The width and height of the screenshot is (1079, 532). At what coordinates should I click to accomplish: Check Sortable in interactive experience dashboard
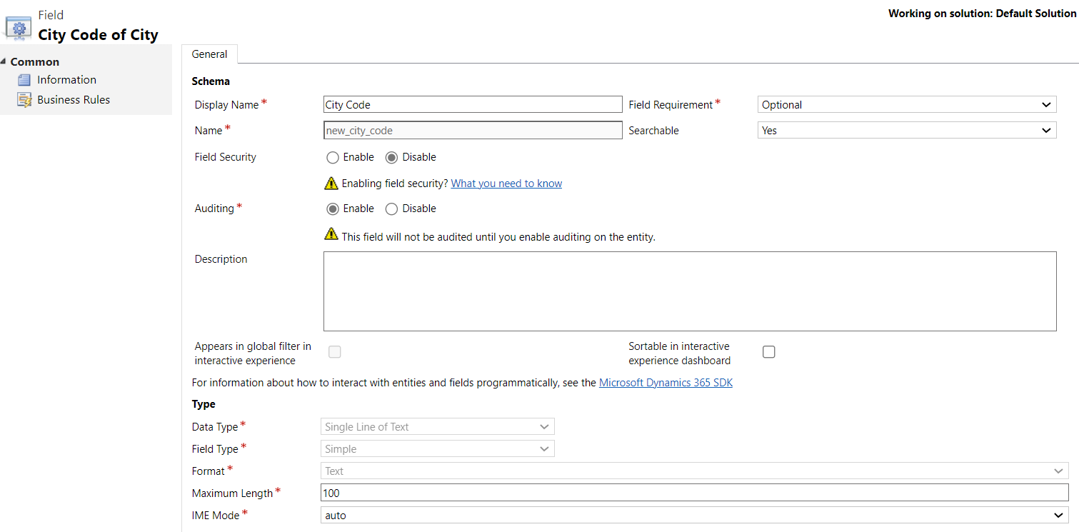click(768, 352)
